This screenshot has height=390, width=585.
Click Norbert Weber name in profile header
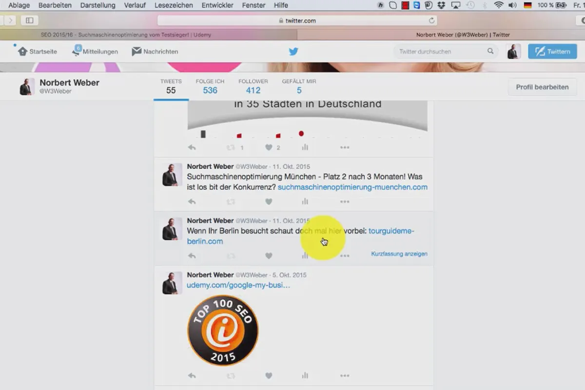[x=69, y=82]
